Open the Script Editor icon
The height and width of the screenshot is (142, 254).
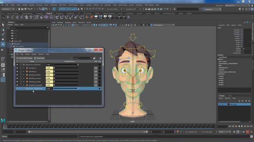(x=252, y=136)
